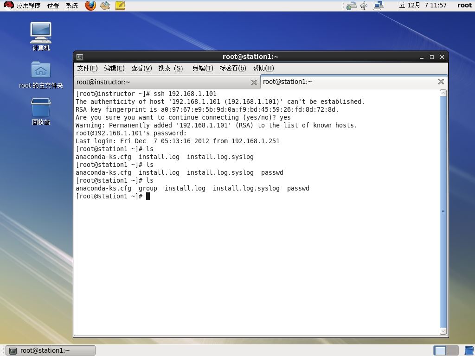
Task: Close the terminal window
Action: click(x=442, y=57)
